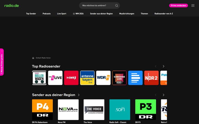Open The Voice station logo
The width and height of the screenshot is (199, 124).
pyautogui.click(x=94, y=110)
